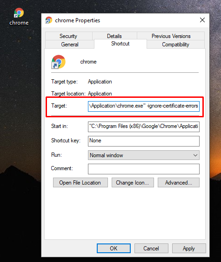Select the Shortcut tab

tap(120, 44)
